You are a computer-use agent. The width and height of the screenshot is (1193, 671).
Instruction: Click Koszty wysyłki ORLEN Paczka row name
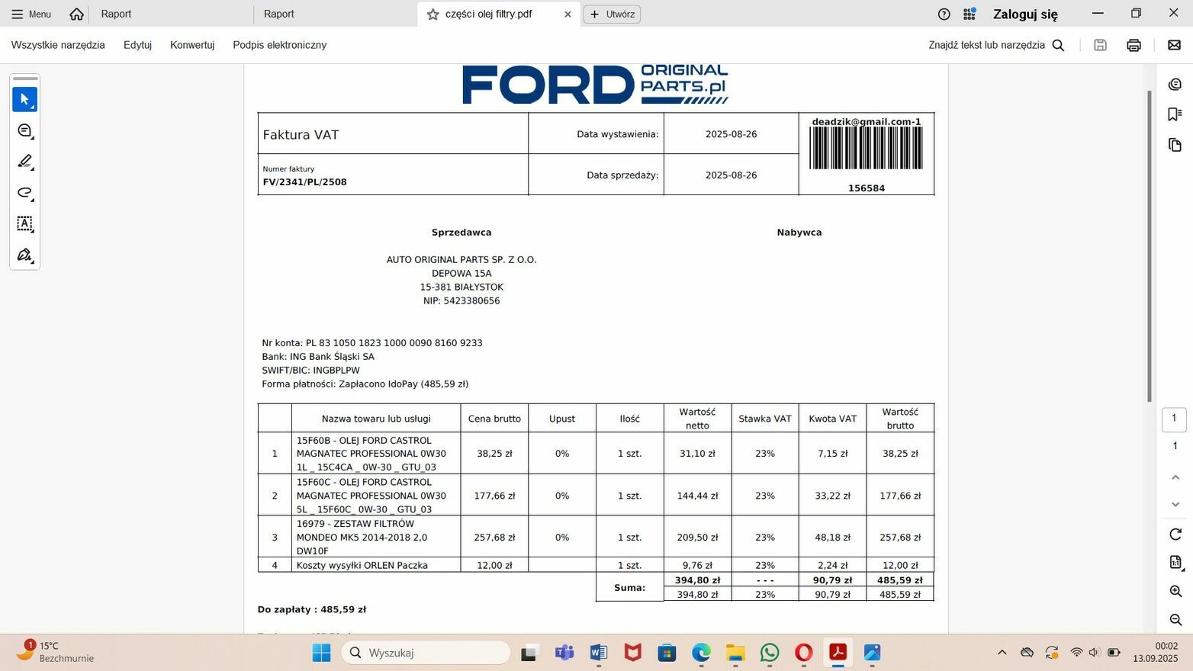click(362, 566)
